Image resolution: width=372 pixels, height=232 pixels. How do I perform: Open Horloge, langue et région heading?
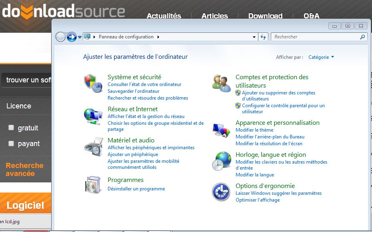[271, 155]
